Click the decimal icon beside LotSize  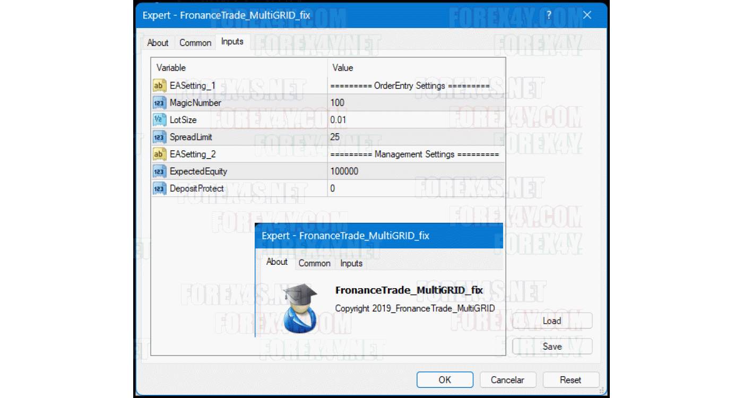[159, 120]
